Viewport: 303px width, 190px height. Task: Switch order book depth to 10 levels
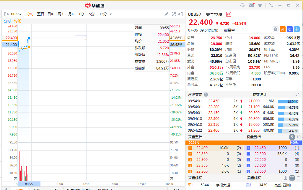(298, 137)
